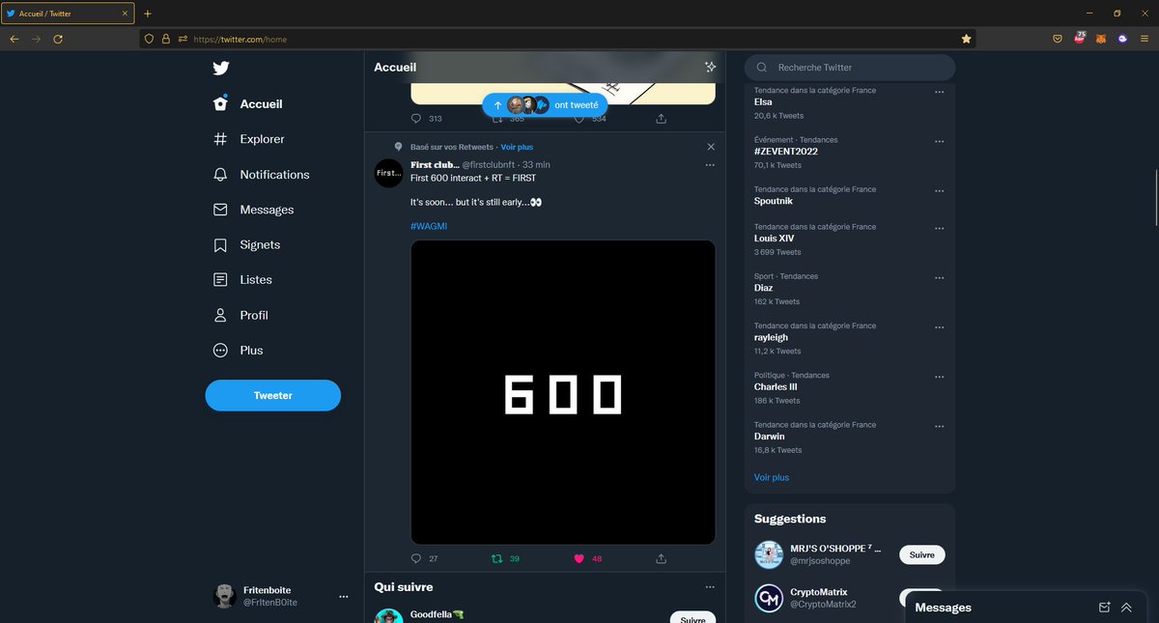Expand the Messages drawer

click(1126, 608)
